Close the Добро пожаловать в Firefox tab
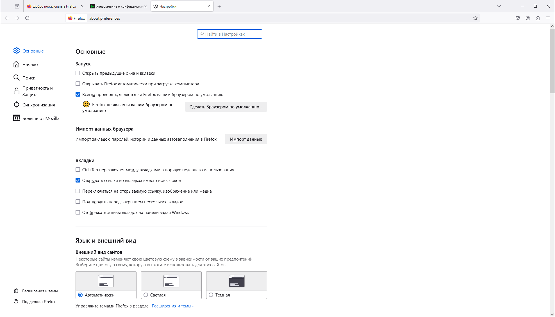Image resolution: width=555 pixels, height=317 pixels. click(x=82, y=6)
